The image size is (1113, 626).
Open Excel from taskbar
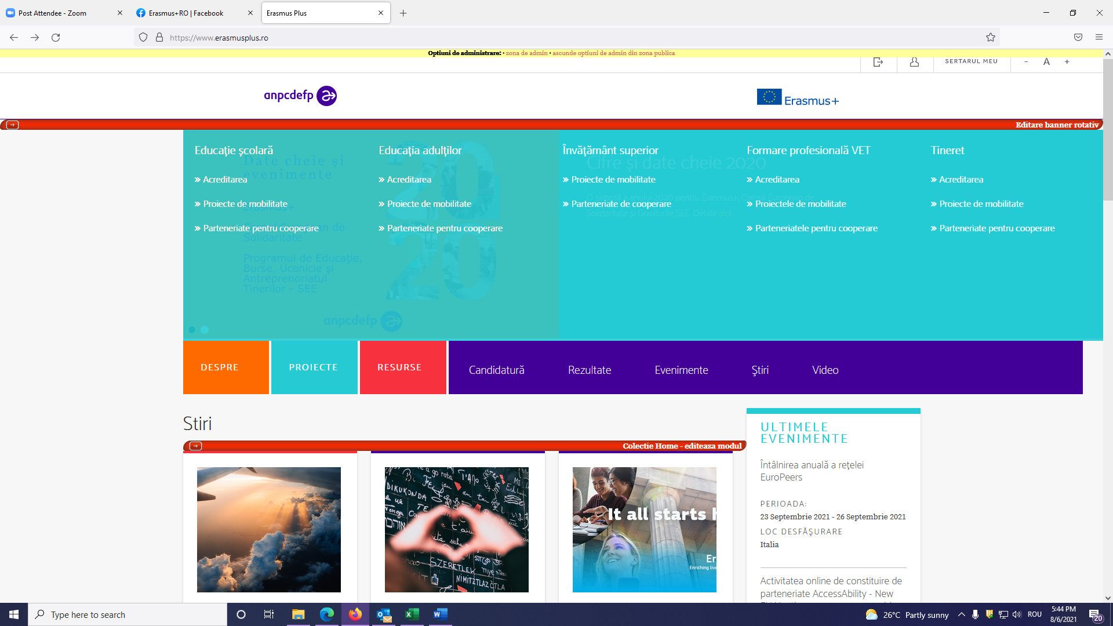click(x=412, y=614)
